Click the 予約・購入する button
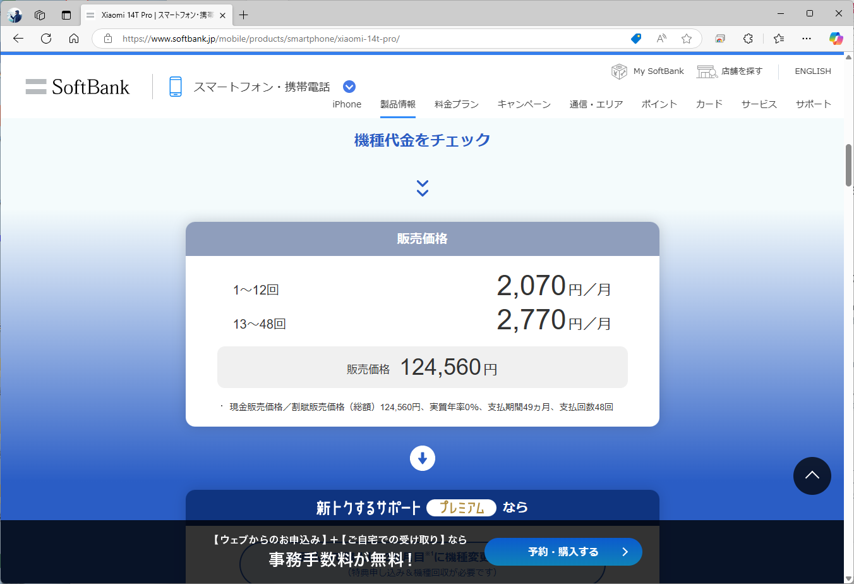Screen dimensions: 854x584 [563, 552]
